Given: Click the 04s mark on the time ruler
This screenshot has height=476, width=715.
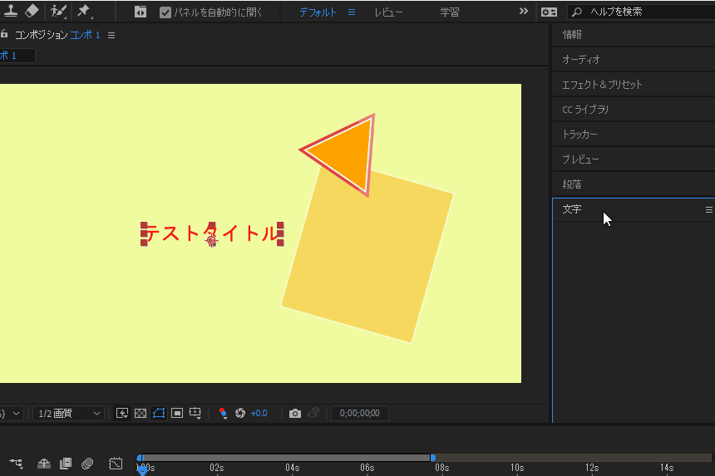Looking at the screenshot, I should coord(293,468).
